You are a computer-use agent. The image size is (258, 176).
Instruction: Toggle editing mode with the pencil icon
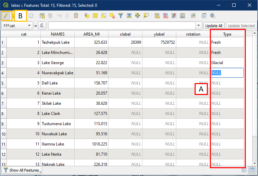pos(6,16)
